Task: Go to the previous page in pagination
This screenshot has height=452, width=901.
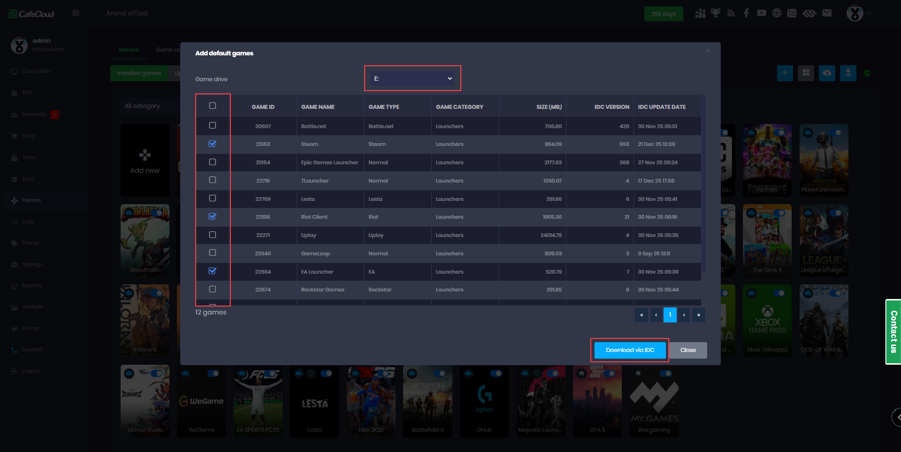Action: click(x=656, y=315)
